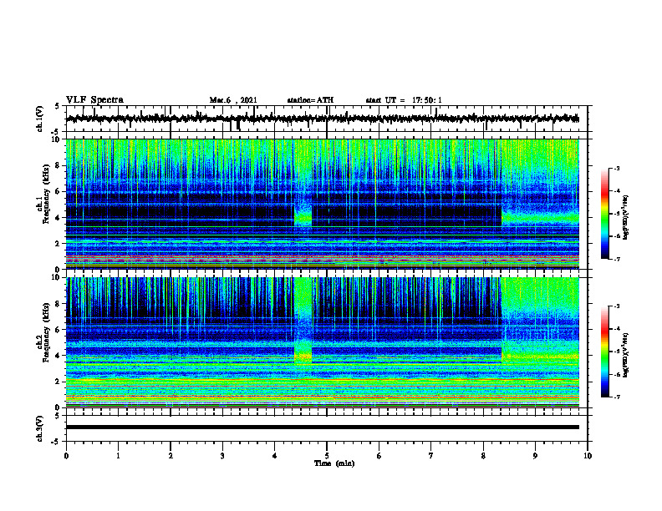
Task: Click the "6" kHz tick of ch.1 spectrogram
Action: (59, 192)
